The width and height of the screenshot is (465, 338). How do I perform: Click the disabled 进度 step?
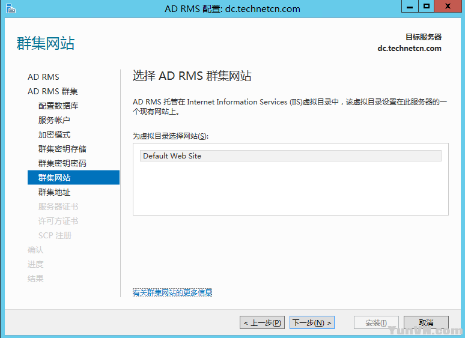(35, 264)
